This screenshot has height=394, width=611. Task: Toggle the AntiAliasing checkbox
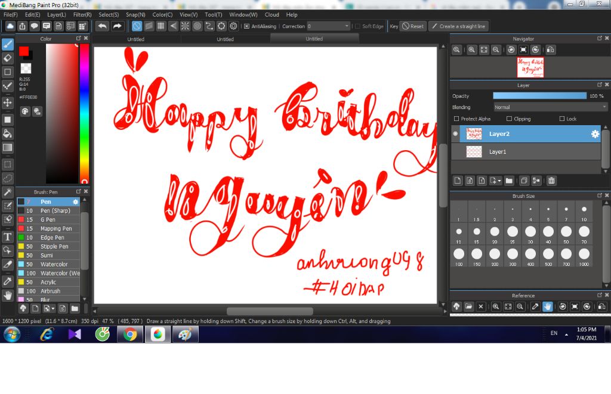pos(246,26)
